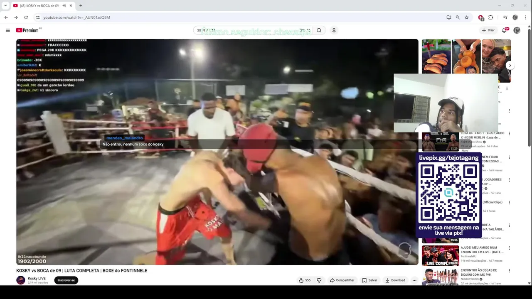Open options for AJUDEI MEU AMIGO video
The height and width of the screenshot is (299, 532).
pyautogui.click(x=509, y=248)
